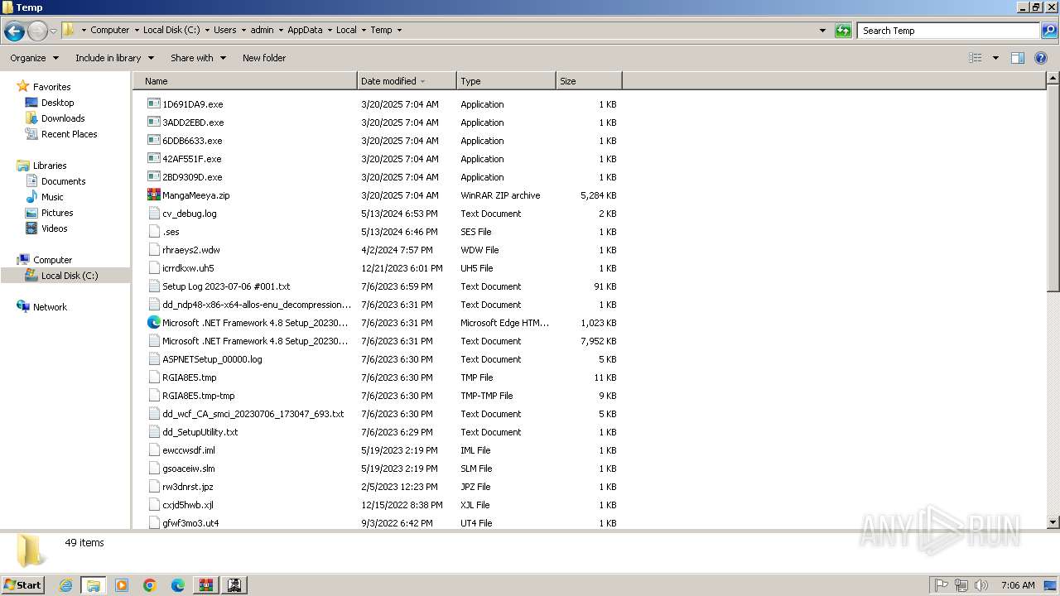The width and height of the screenshot is (1060, 596).
Task: Open the Local Disk (C:) breadcrumb dropdown arrow
Action: coord(207,31)
